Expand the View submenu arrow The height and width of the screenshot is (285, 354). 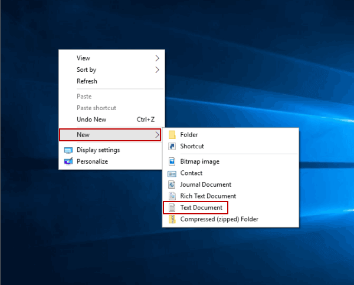[158, 58]
